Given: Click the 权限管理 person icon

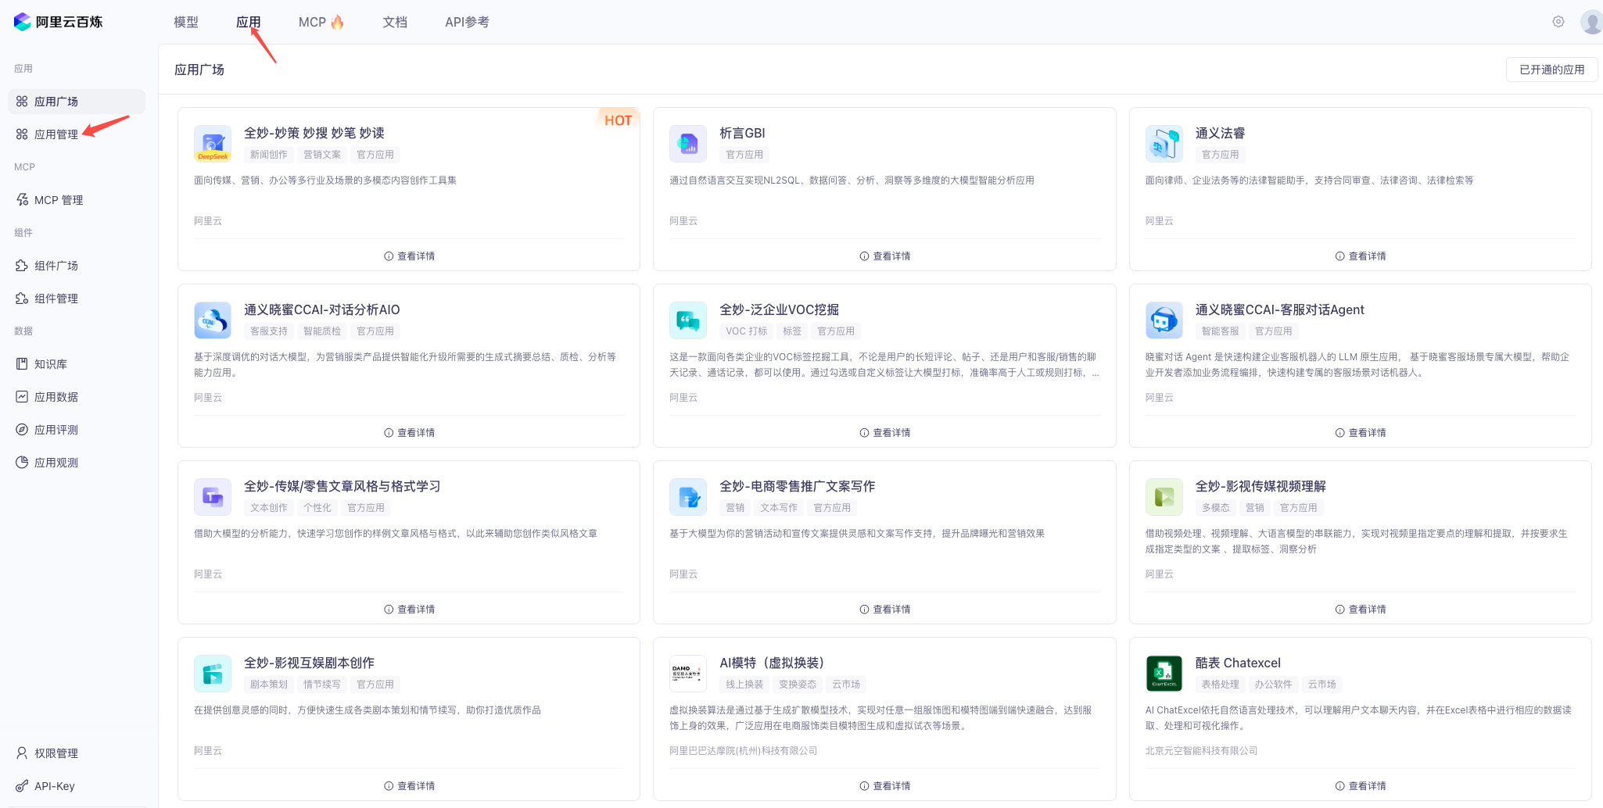Looking at the screenshot, I should 22,753.
